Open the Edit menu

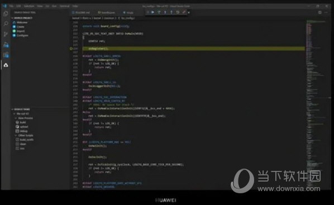tap(18, 6)
